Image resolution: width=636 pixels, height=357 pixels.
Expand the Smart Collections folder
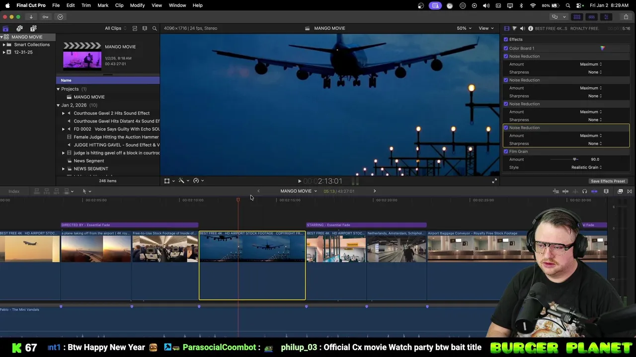pyautogui.click(x=4, y=45)
